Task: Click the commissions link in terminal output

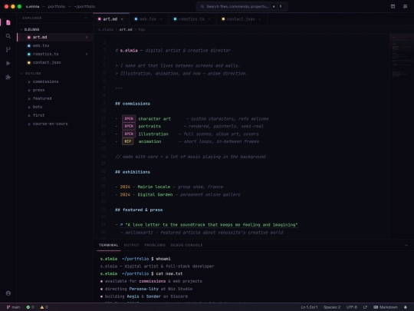Action: click(153, 281)
